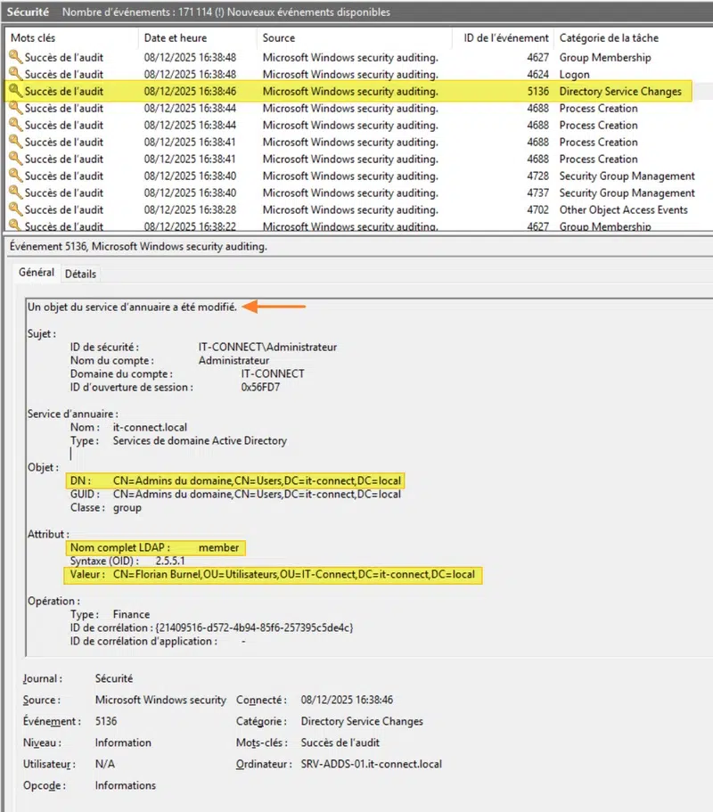Click the 'Nouveaux événements disponibles' notice in the title bar
713x812 pixels.
308,12
